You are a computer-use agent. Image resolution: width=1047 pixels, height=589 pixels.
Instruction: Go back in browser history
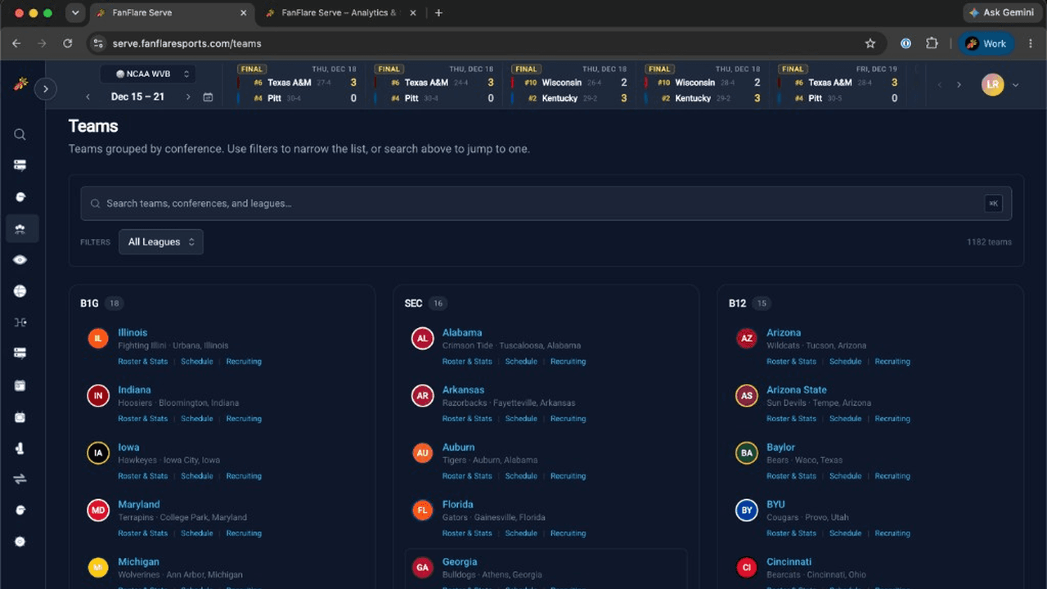(x=16, y=43)
